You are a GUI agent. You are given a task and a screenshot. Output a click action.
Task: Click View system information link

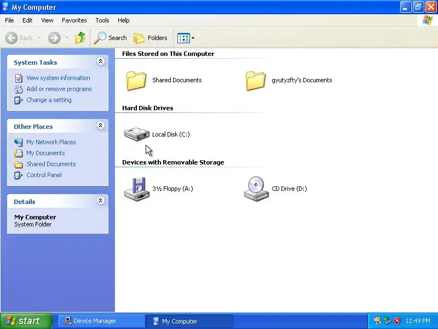[x=58, y=78]
